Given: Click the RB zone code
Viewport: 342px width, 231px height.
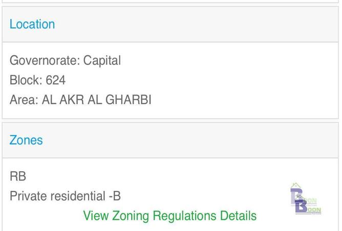Looking at the screenshot, I should tap(18, 176).
